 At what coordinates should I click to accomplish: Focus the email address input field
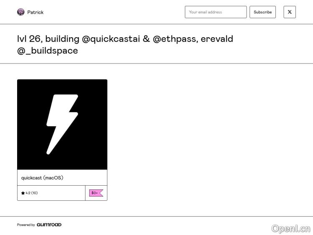tap(216, 12)
